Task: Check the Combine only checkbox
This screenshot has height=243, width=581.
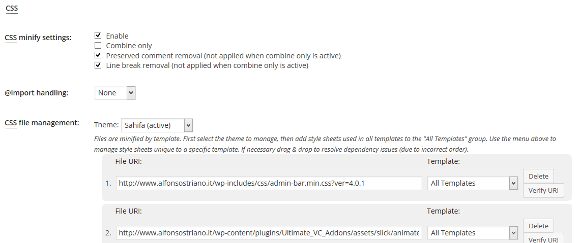Action: coord(98,46)
